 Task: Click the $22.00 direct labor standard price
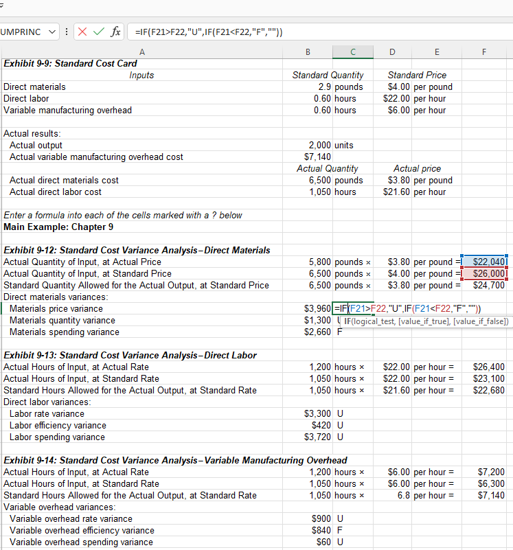click(x=392, y=99)
